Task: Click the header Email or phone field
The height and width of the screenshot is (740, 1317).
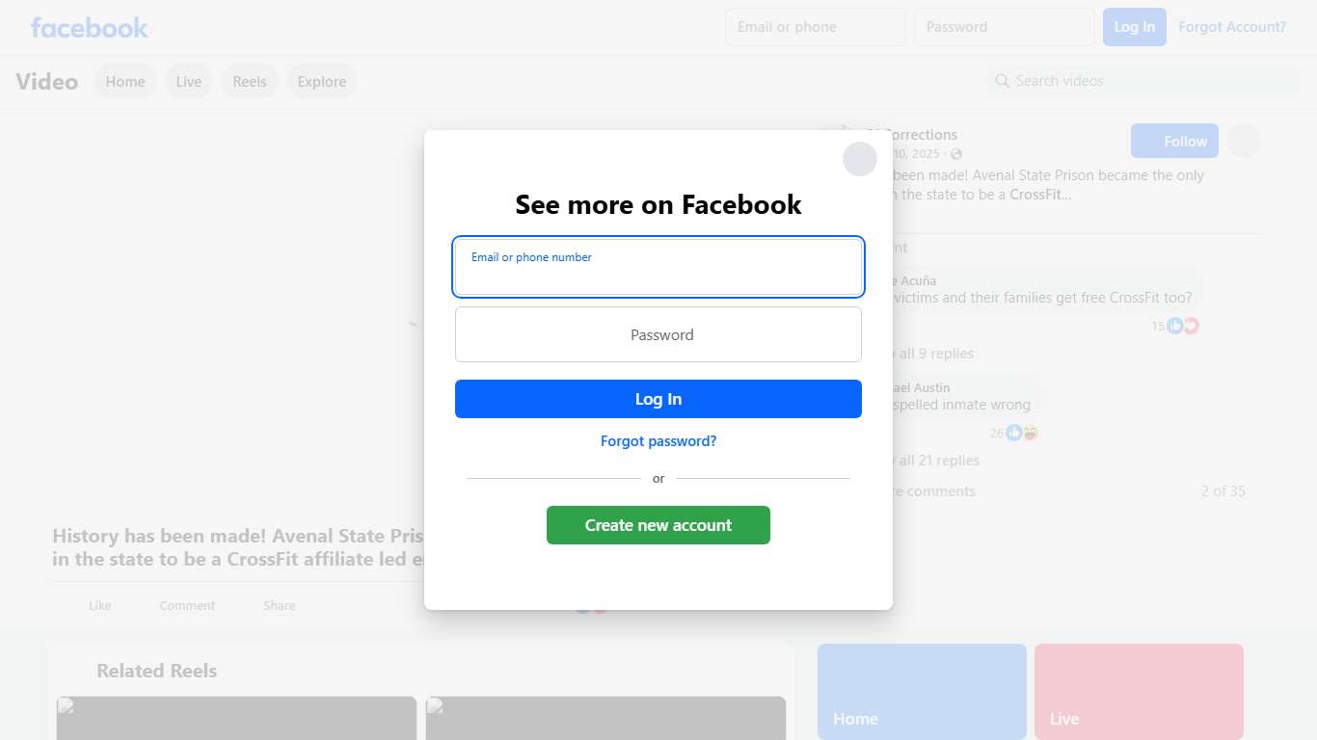Action: pos(816,27)
